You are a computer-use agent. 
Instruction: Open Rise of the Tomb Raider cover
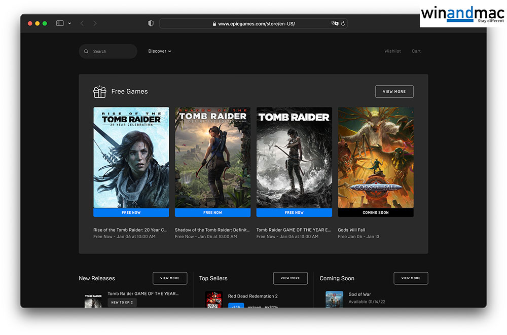point(131,157)
